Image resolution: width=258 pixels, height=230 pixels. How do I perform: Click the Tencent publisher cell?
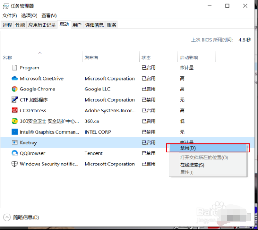(x=93, y=153)
